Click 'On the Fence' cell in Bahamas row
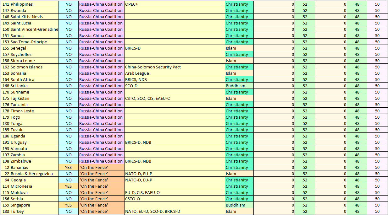This screenshot has width=388, height=215. coord(101,168)
